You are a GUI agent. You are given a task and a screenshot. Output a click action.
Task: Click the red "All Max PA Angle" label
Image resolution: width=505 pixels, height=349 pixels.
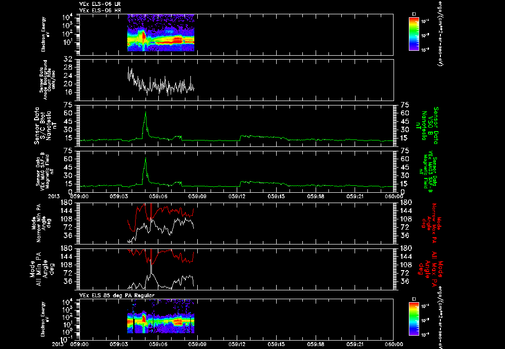click(x=431, y=269)
